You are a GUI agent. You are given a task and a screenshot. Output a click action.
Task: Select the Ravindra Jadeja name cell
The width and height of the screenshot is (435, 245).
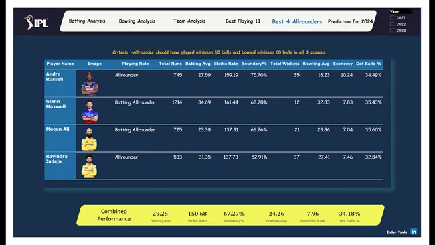[x=60, y=165]
